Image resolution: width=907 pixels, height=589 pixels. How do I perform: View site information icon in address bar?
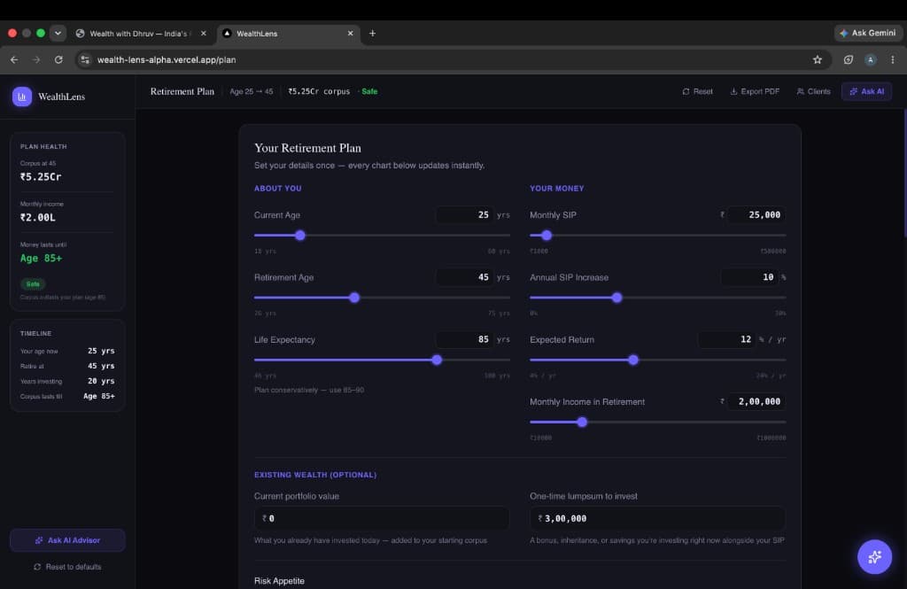[x=85, y=59]
